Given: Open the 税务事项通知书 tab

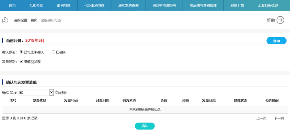Looking at the screenshot, I should coord(164,5).
